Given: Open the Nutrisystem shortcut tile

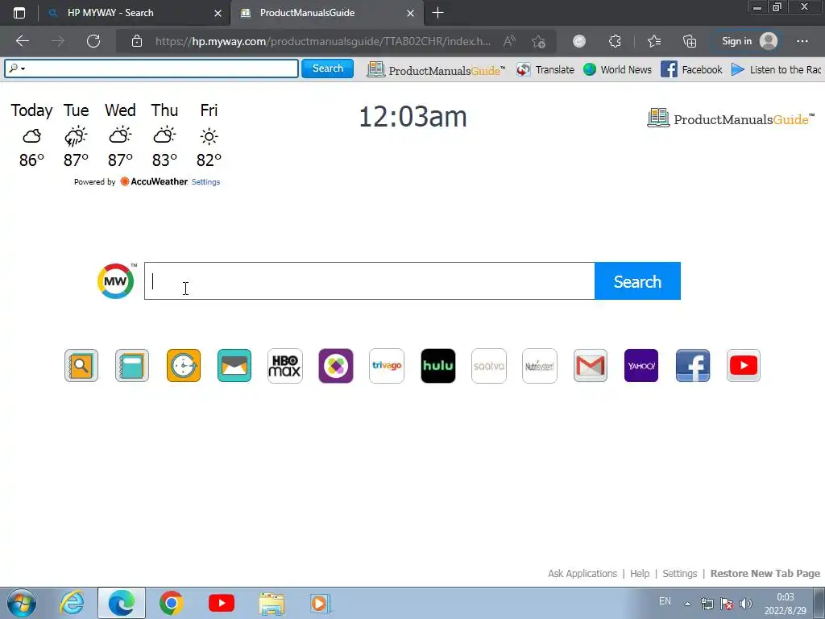Looking at the screenshot, I should pos(540,365).
